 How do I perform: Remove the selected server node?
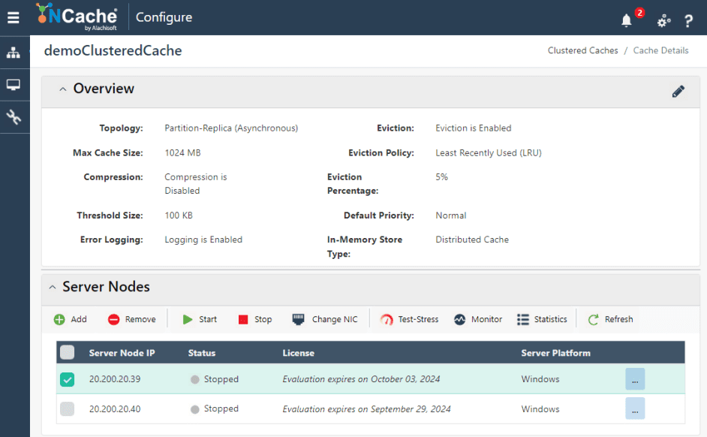tap(131, 319)
